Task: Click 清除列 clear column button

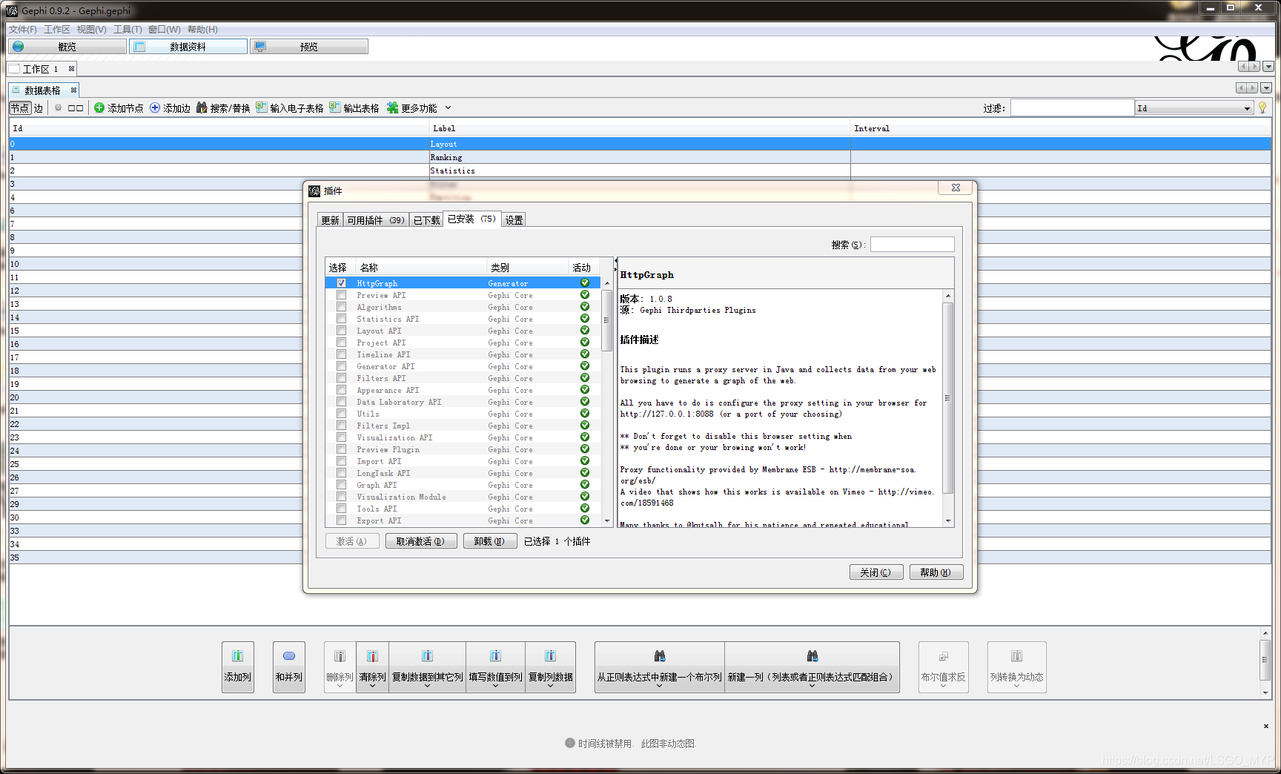Action: pos(372,667)
